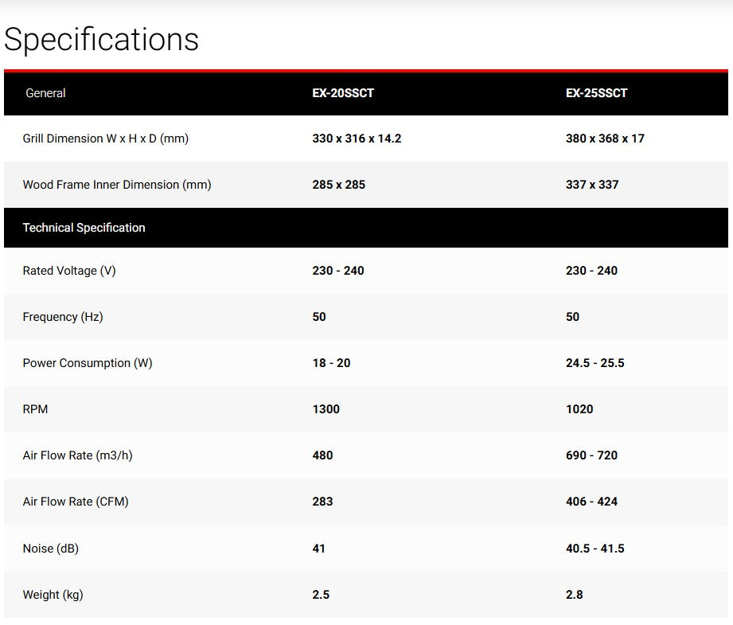Select the 24.5 - 25.5 power value
The image size is (733, 625).
(x=595, y=363)
